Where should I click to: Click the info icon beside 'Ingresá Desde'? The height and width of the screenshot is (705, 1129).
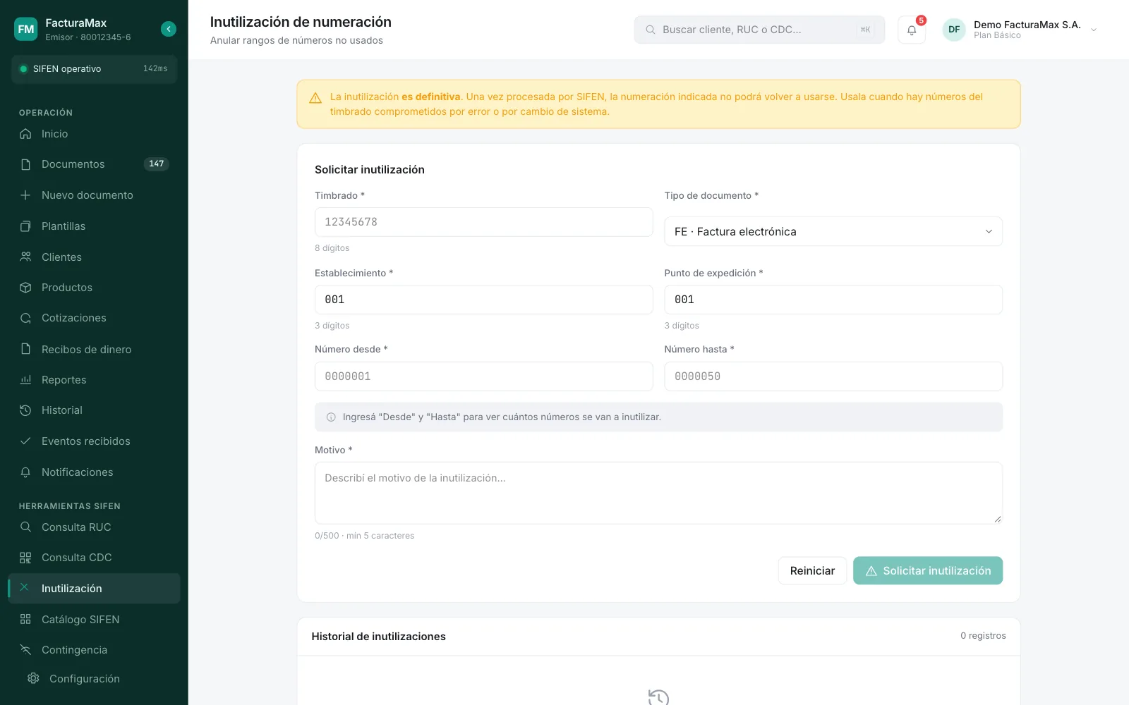(331, 417)
